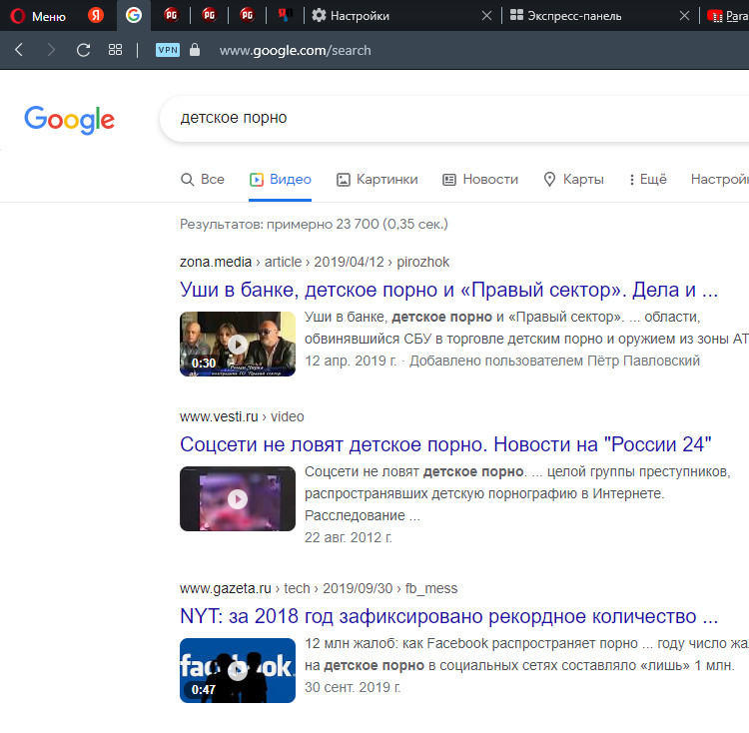Expand the Ещё menu

pos(647,179)
